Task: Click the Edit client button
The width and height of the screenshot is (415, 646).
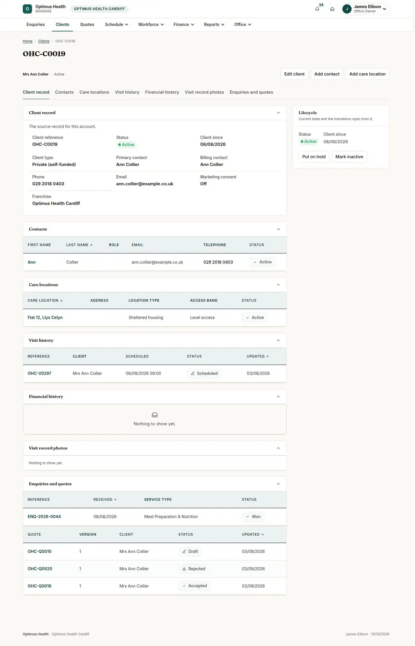Action: pyautogui.click(x=294, y=74)
